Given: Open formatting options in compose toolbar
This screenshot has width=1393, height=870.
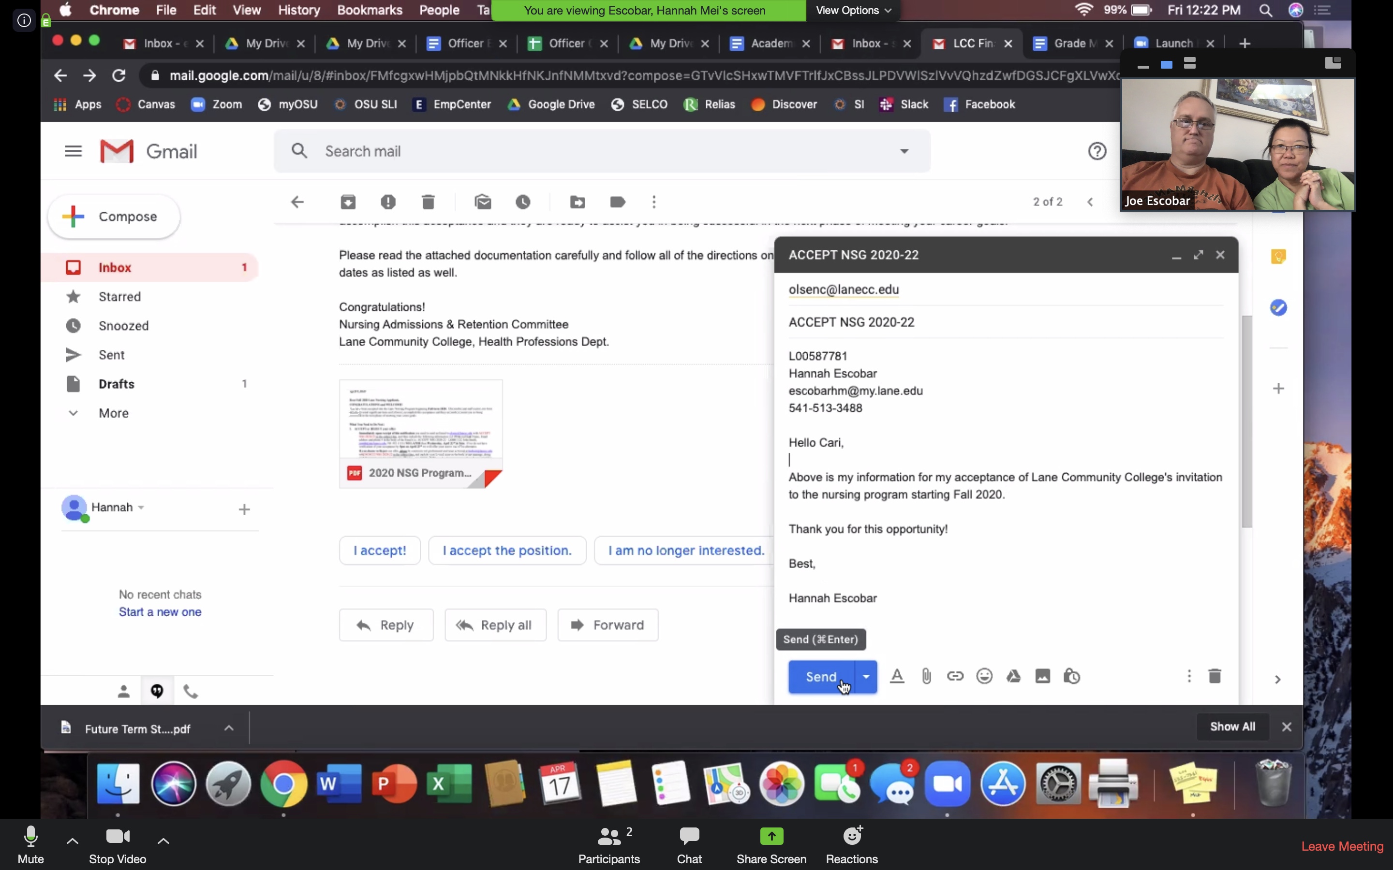Looking at the screenshot, I should click(x=897, y=676).
